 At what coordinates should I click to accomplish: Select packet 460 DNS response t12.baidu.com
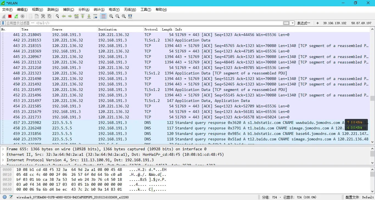pyautogui.click(x=185, y=139)
